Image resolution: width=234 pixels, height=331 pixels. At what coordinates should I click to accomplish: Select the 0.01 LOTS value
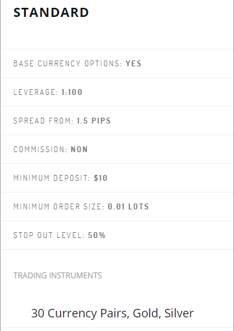[128, 207]
